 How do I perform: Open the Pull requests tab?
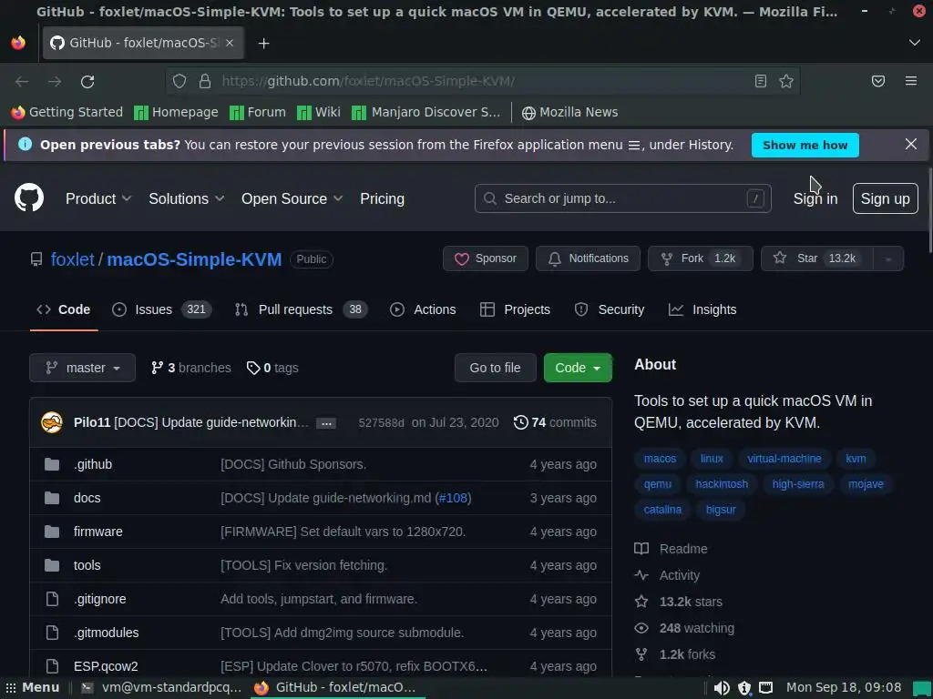pyautogui.click(x=301, y=309)
